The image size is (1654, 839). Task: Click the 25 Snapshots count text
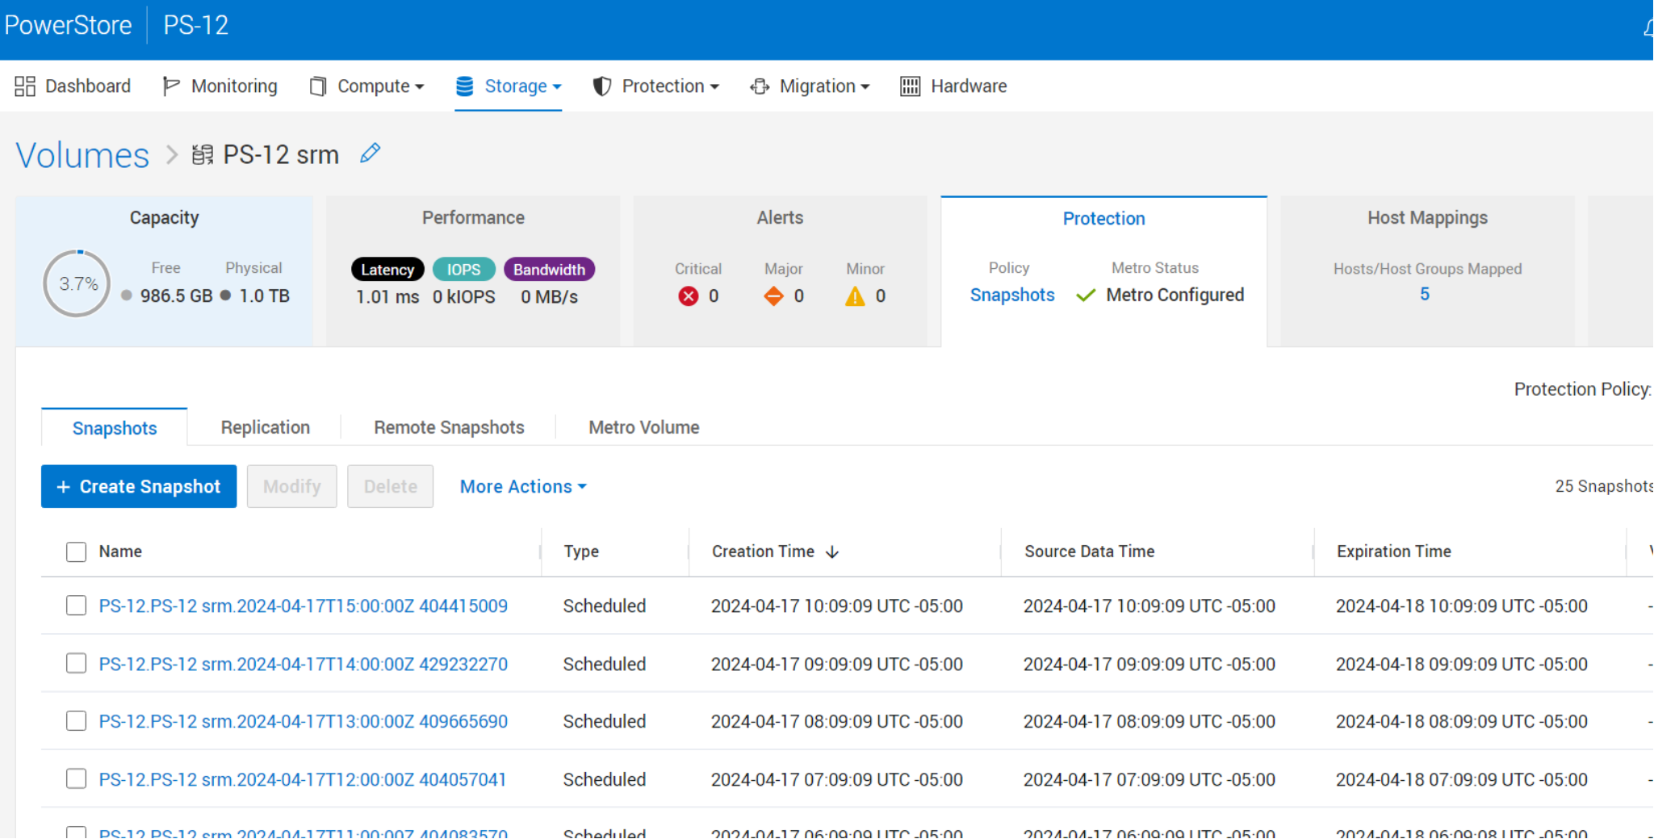(x=1604, y=486)
